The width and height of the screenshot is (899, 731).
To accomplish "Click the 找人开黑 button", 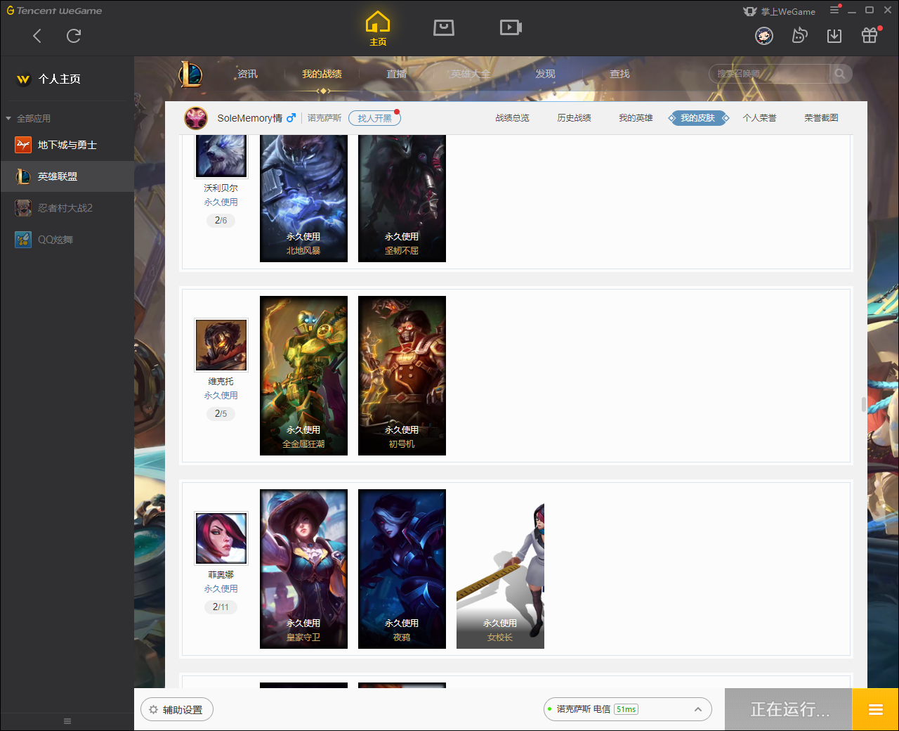I will click(x=374, y=118).
